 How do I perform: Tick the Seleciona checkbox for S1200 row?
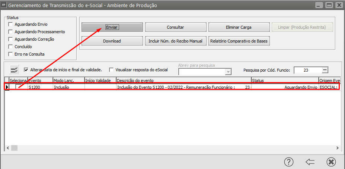(18, 87)
